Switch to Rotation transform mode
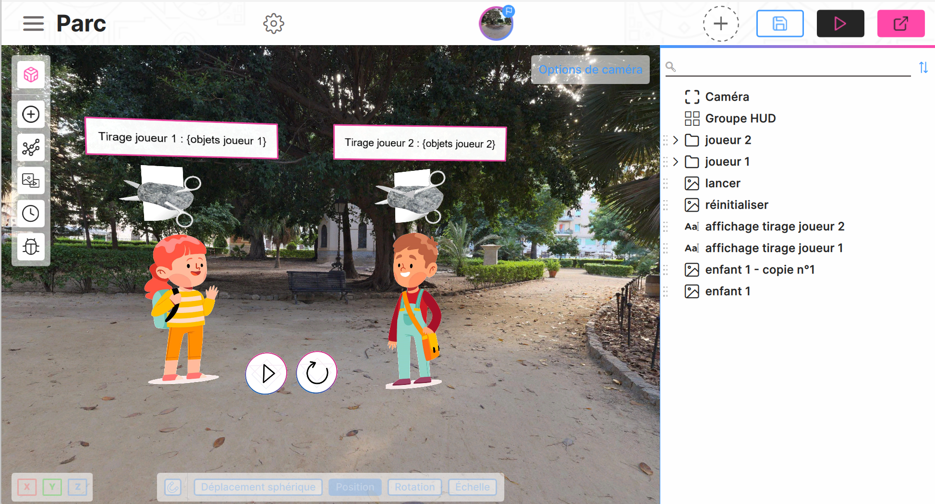935x504 pixels. click(414, 487)
